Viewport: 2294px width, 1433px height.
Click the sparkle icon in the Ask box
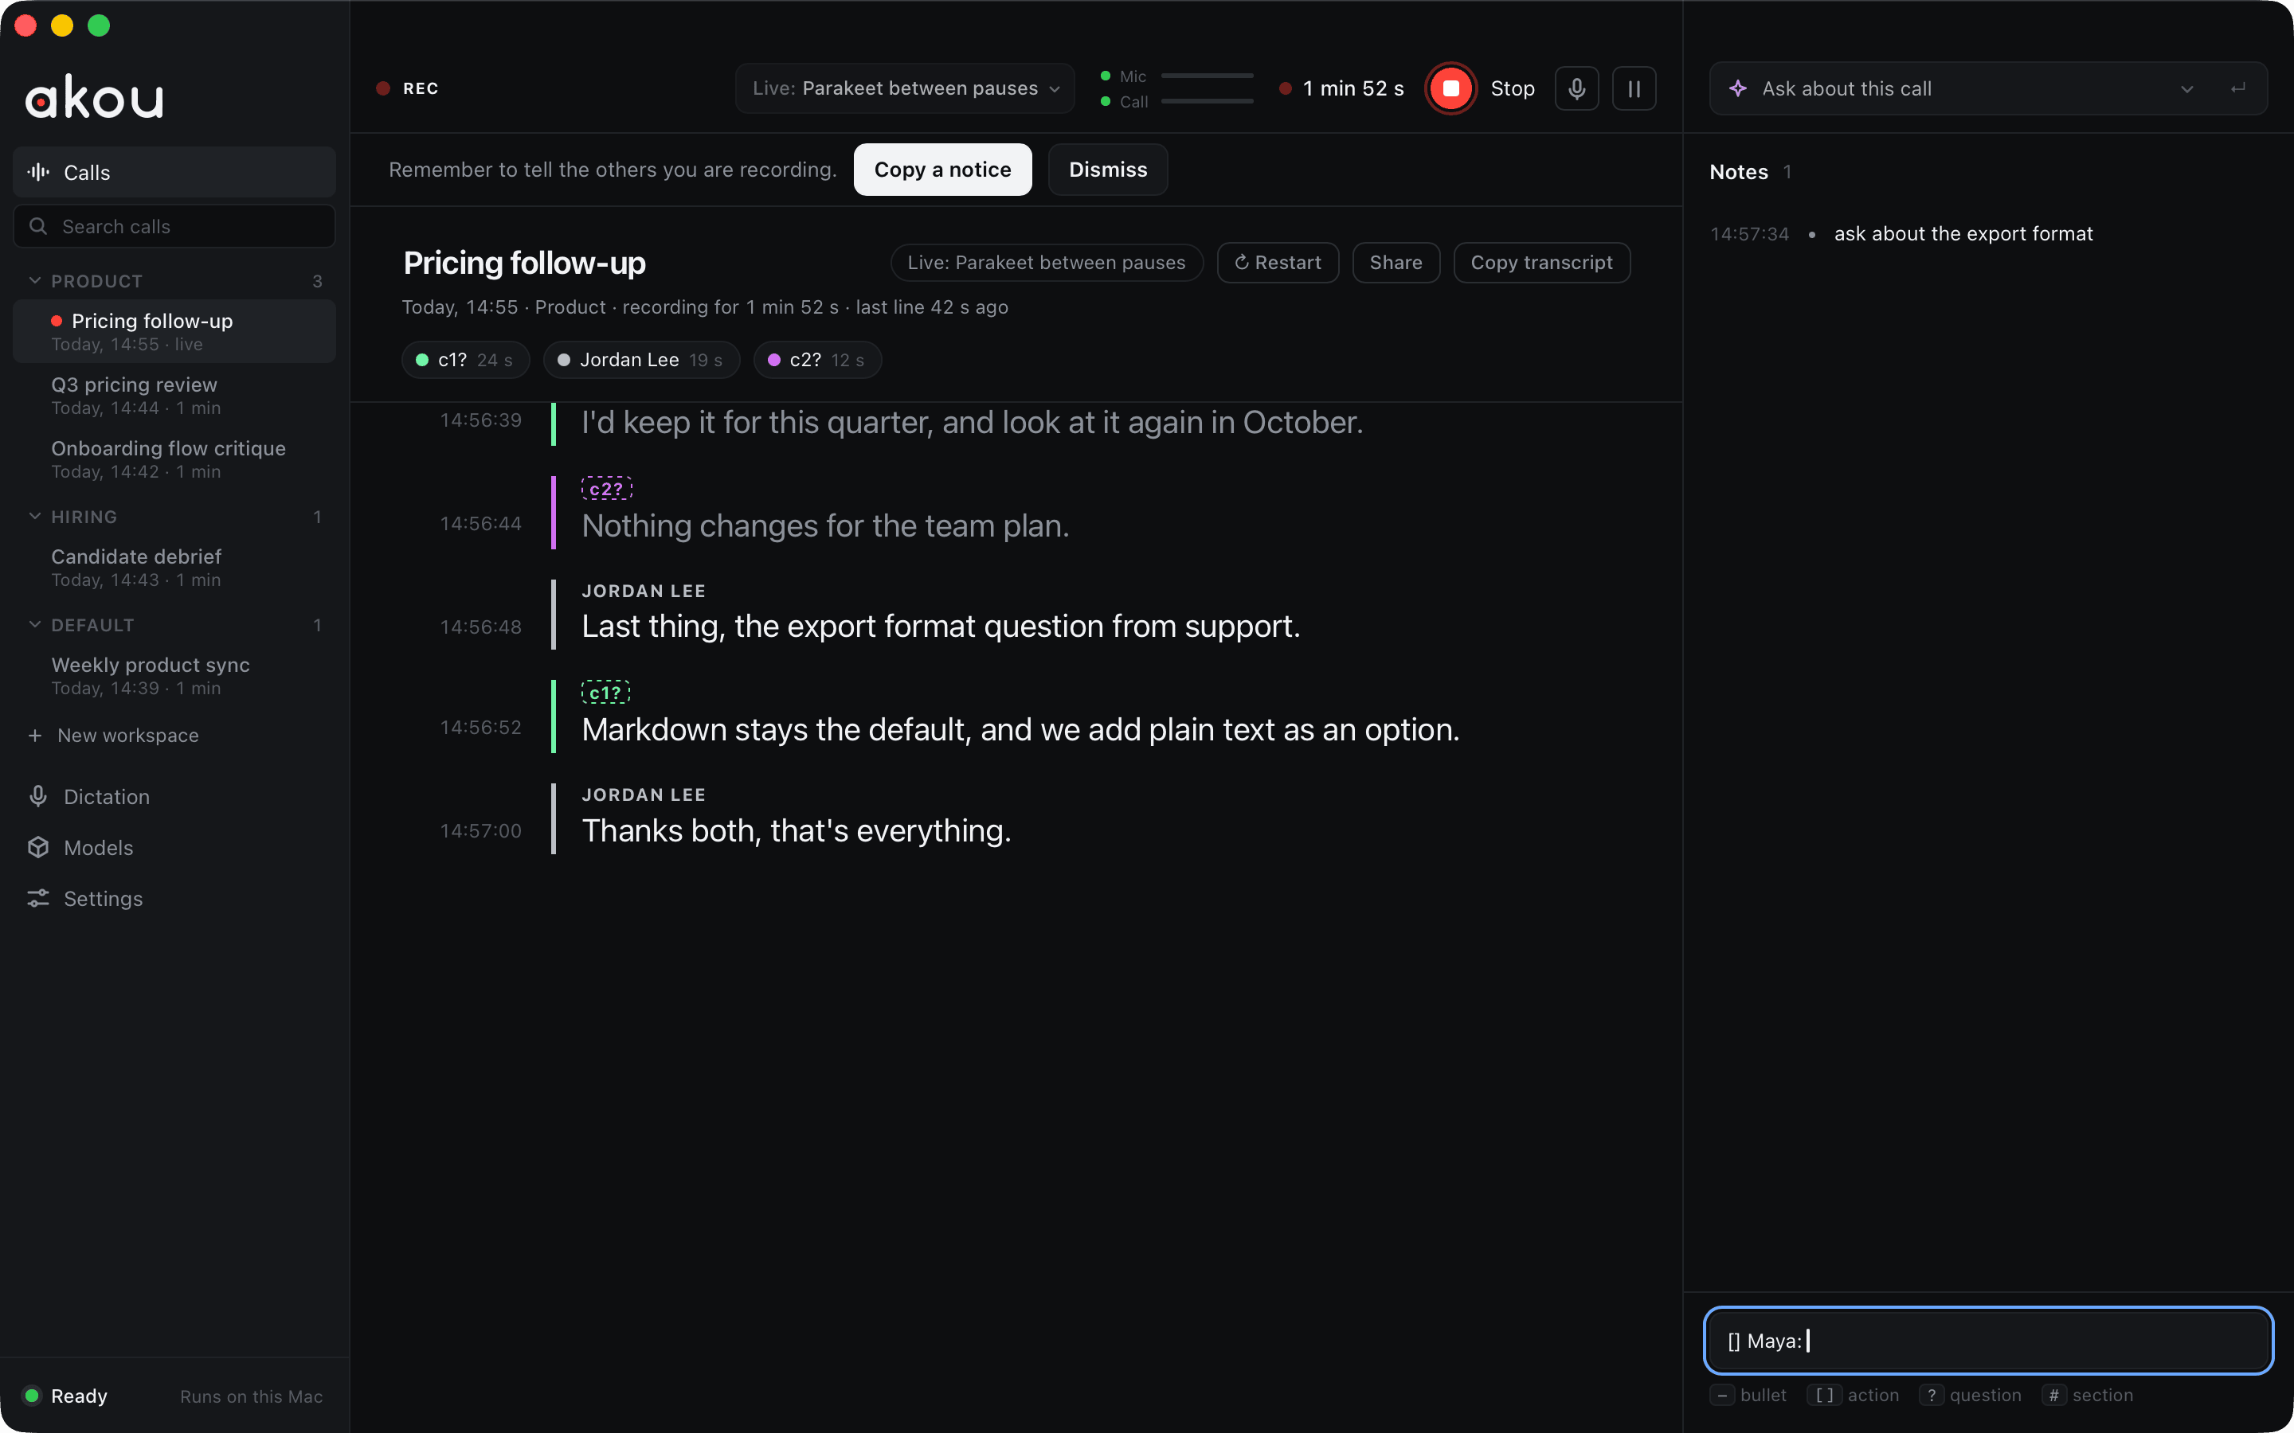pyautogui.click(x=1737, y=88)
